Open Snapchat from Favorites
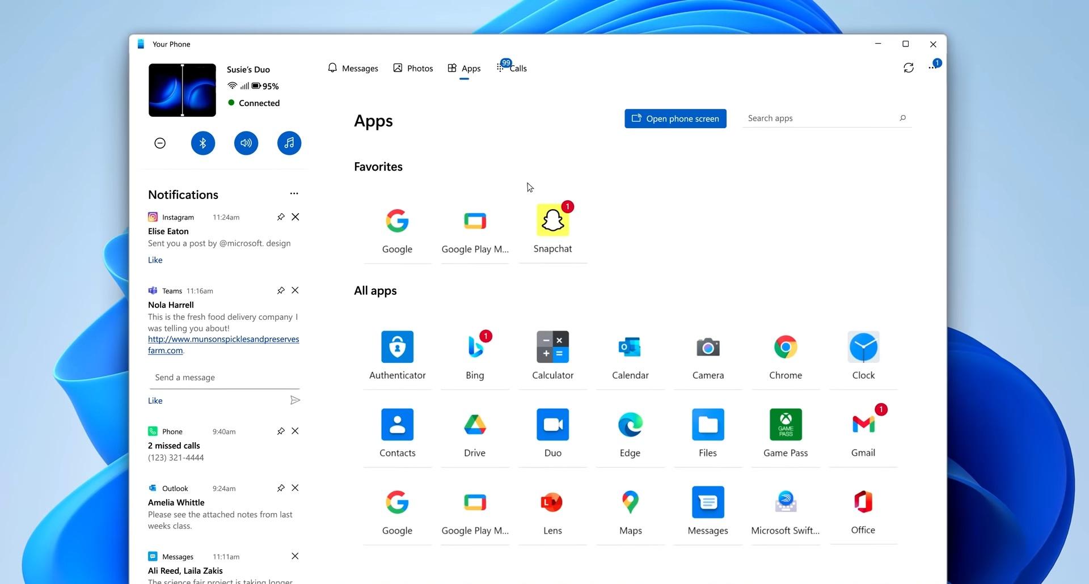The image size is (1089, 584). point(553,228)
